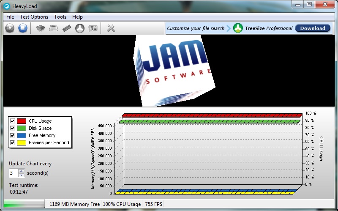Uncheck the Free Memory checkbox

12,135
